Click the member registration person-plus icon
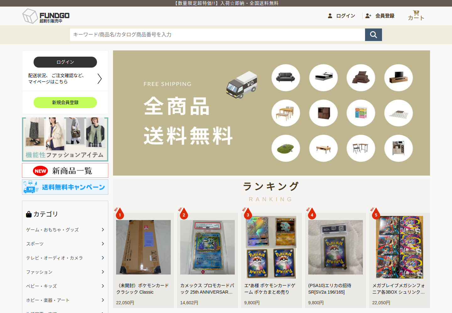 pyautogui.click(x=368, y=16)
